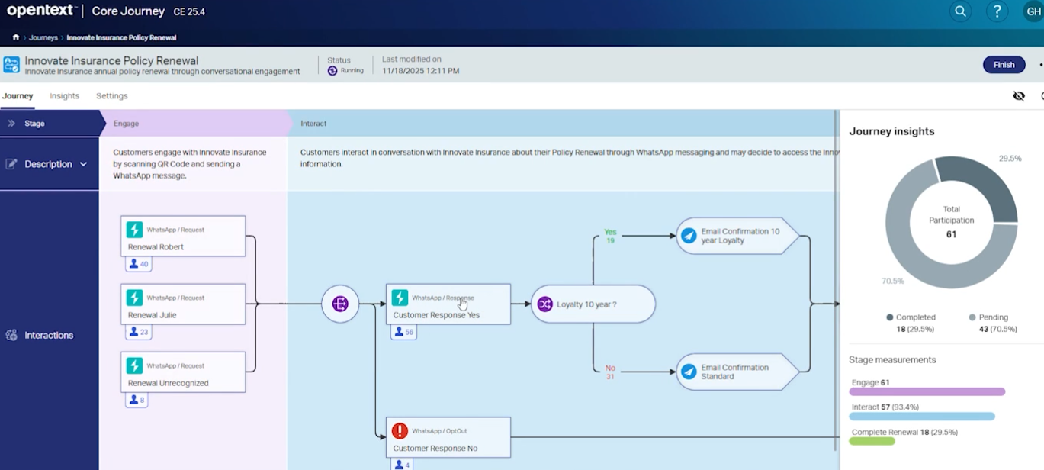Toggle the eye icon to hide journey insights
Viewport: 1044px width, 470px height.
coord(1019,96)
